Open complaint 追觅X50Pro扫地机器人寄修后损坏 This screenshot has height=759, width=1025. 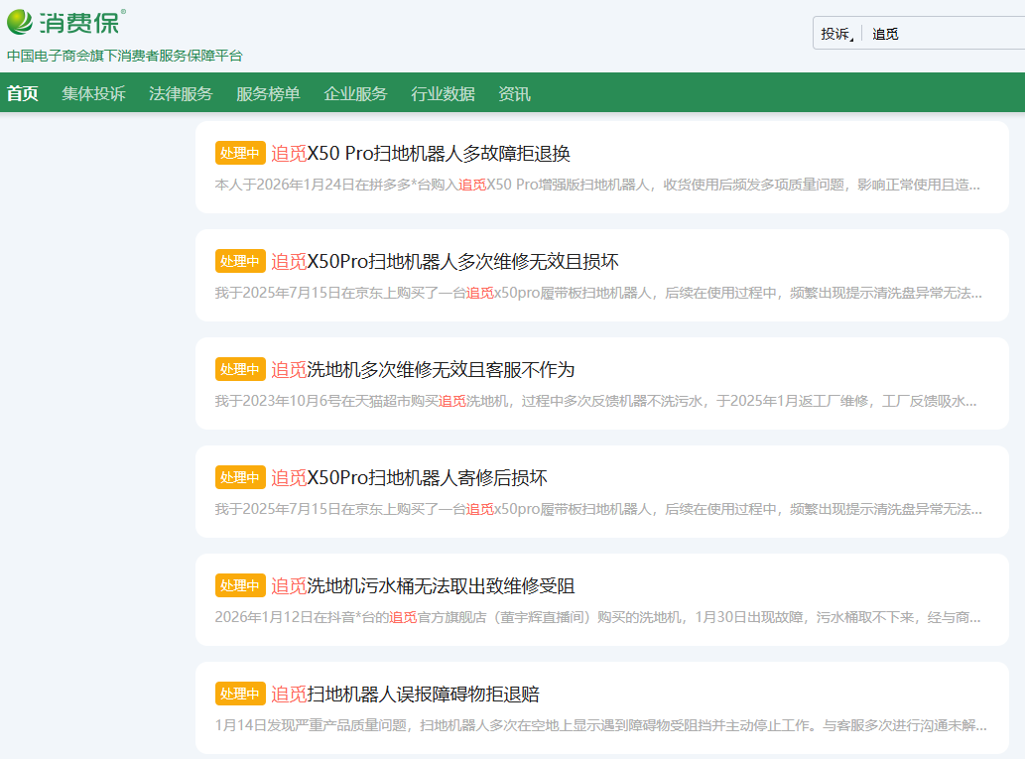[x=409, y=478]
